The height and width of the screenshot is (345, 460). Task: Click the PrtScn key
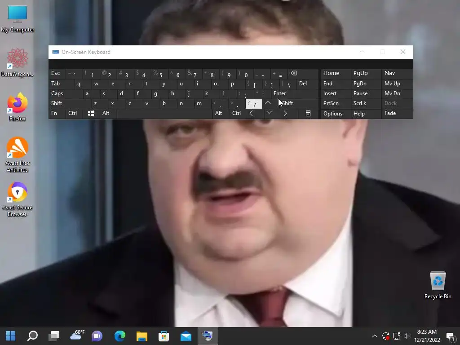coord(336,103)
